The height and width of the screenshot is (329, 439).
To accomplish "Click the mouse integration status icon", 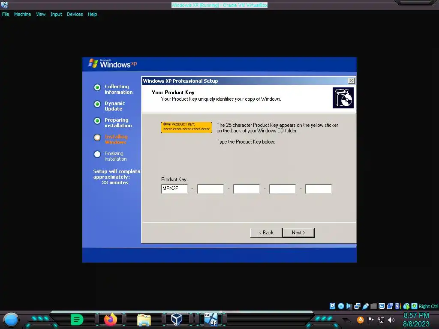I will (x=406, y=306).
